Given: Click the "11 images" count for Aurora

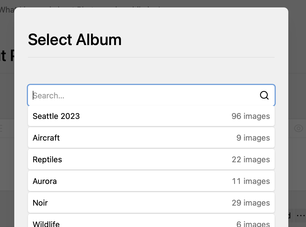Looking at the screenshot, I should click(x=251, y=181).
